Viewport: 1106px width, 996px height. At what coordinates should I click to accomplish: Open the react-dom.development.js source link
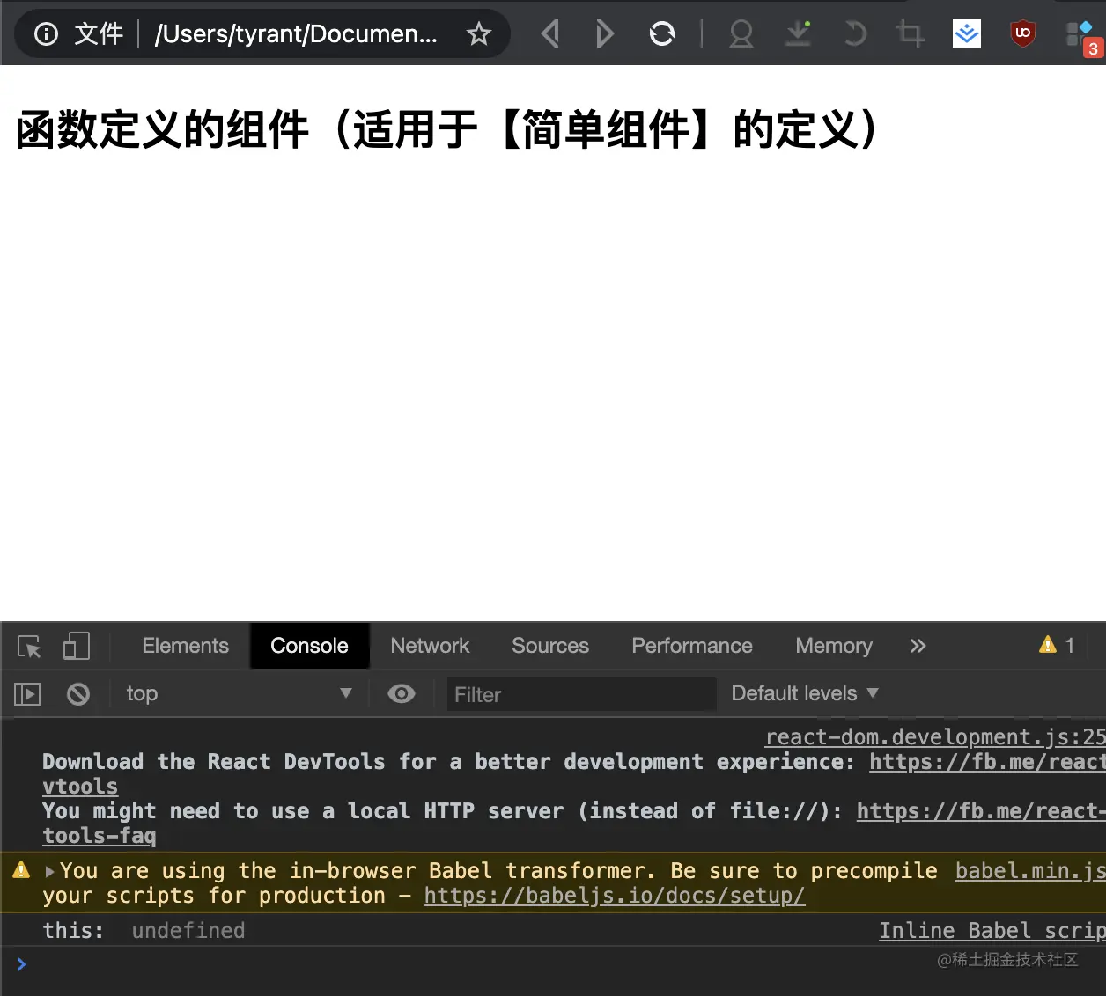935,736
